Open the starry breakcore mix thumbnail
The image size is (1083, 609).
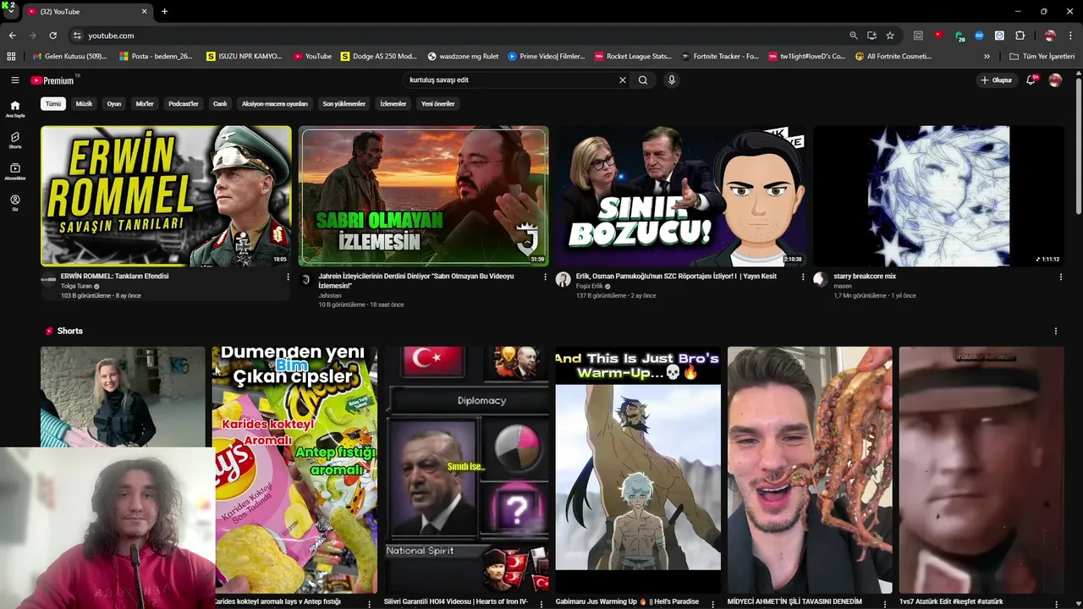(x=938, y=196)
